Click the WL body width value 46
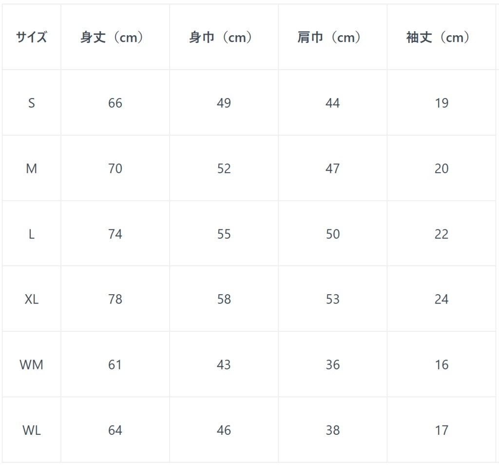 [x=224, y=430]
